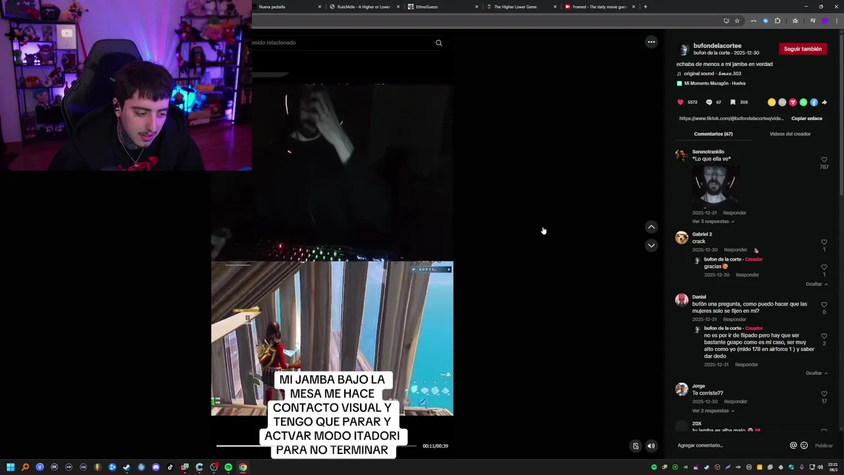Mute the video with the speaker icon

tap(651, 446)
